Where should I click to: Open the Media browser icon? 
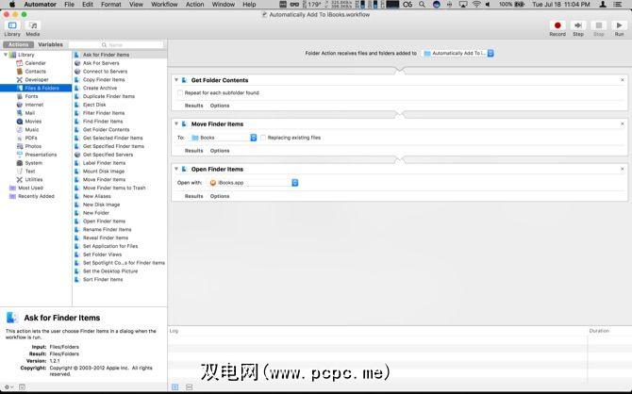pos(33,25)
